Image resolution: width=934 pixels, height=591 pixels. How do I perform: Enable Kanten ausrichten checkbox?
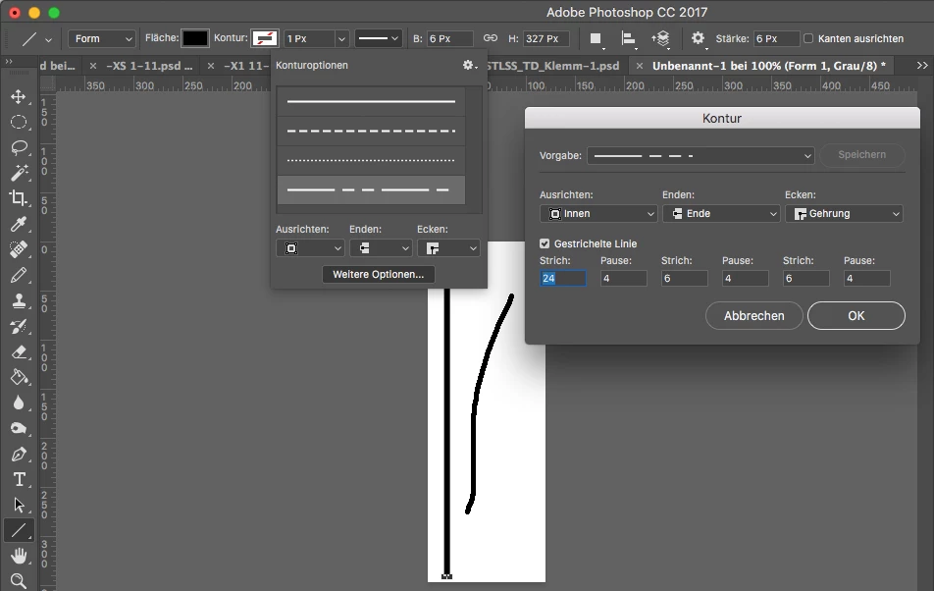[808, 38]
